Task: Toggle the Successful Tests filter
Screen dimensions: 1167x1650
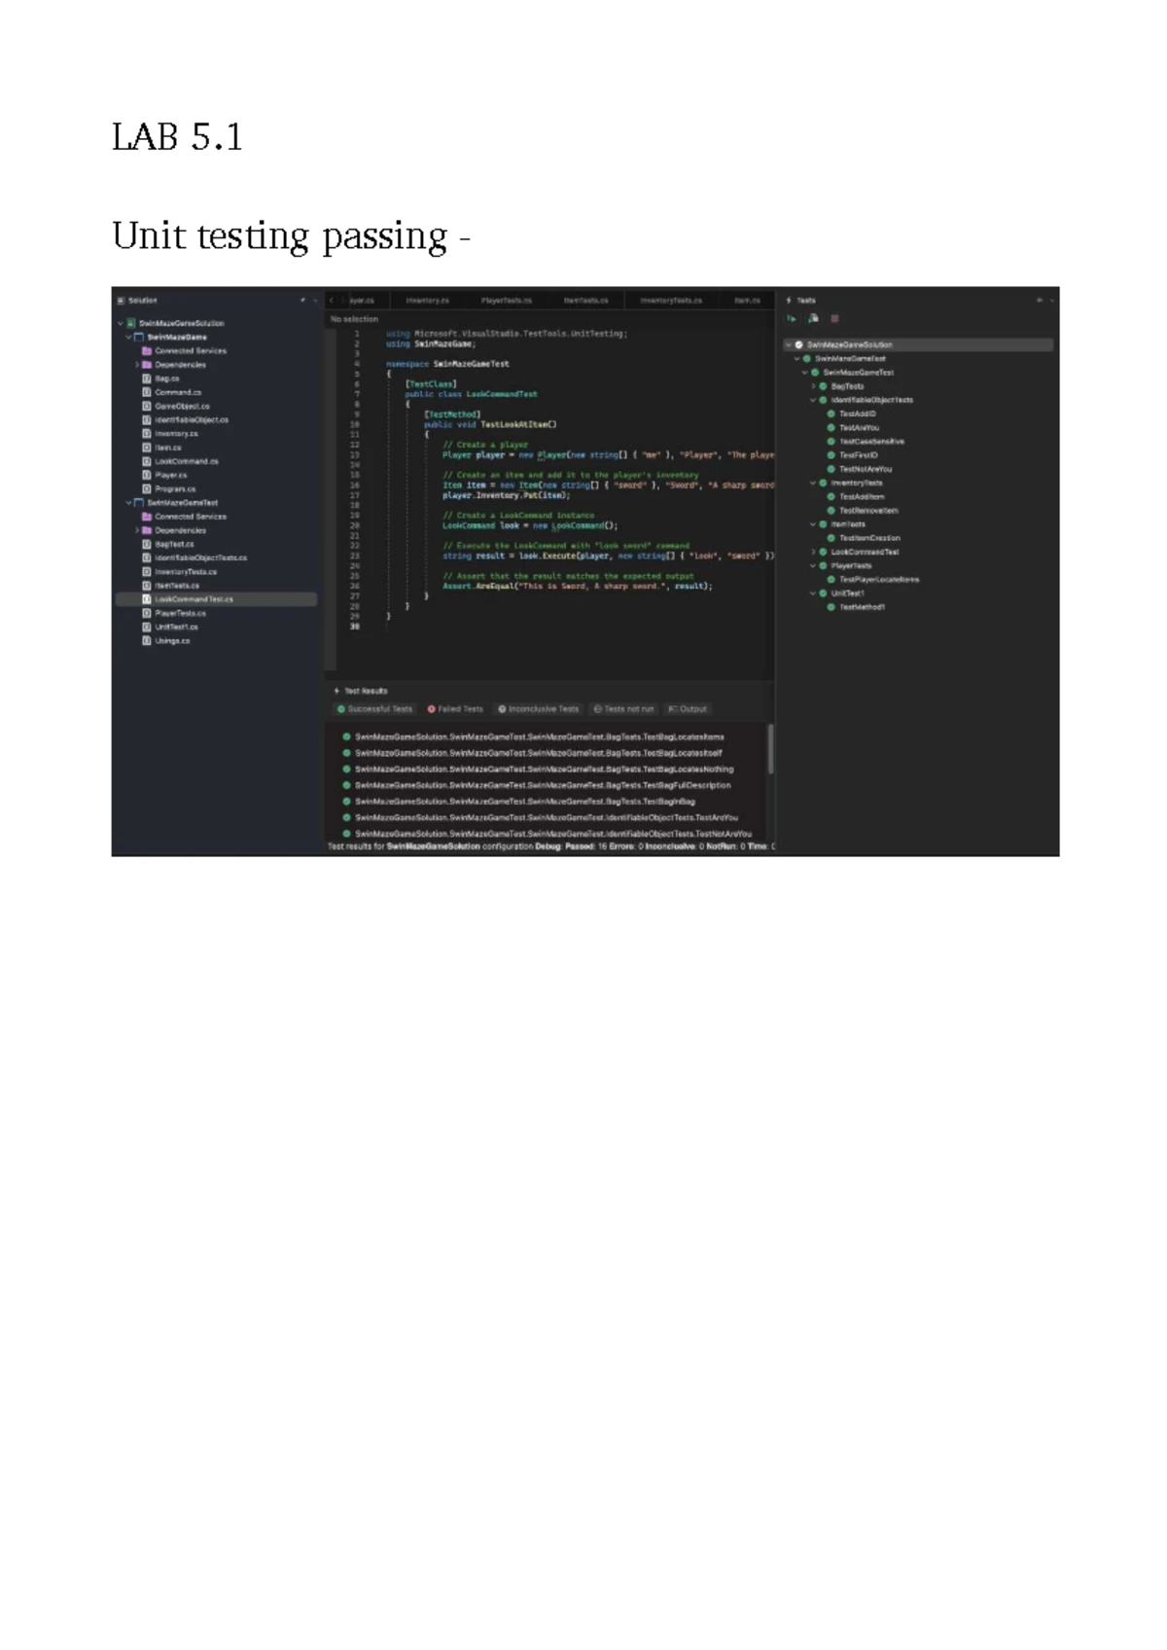Action: 374,709
